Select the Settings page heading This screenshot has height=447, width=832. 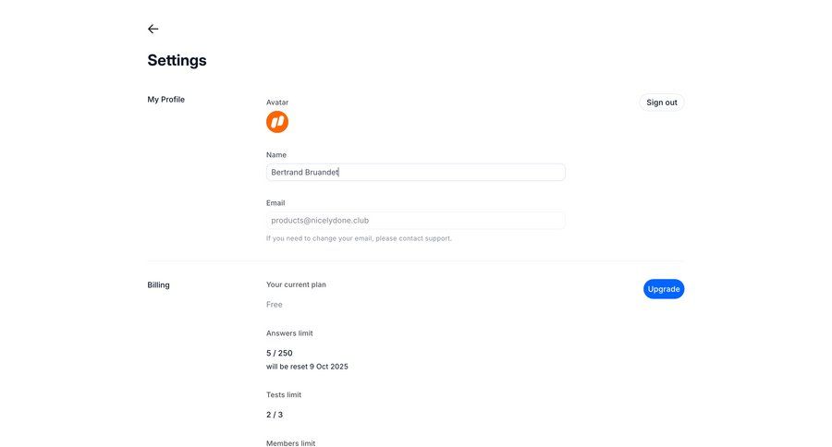point(177,61)
